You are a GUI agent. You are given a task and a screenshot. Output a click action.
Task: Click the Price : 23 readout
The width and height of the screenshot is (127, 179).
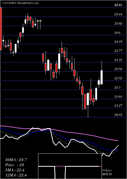coord(14,165)
